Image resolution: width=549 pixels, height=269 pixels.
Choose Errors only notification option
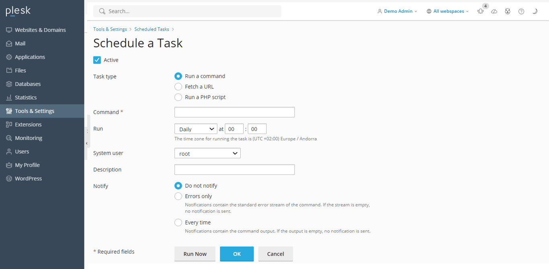click(x=178, y=196)
